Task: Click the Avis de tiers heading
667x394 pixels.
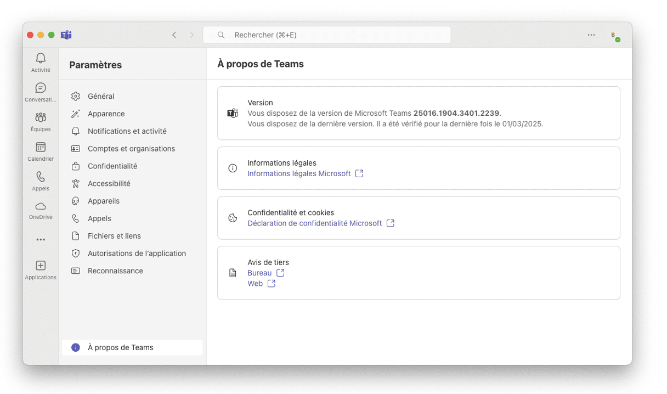Action: click(x=268, y=262)
